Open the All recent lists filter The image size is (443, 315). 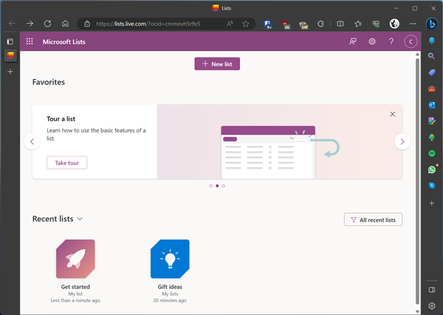373,219
